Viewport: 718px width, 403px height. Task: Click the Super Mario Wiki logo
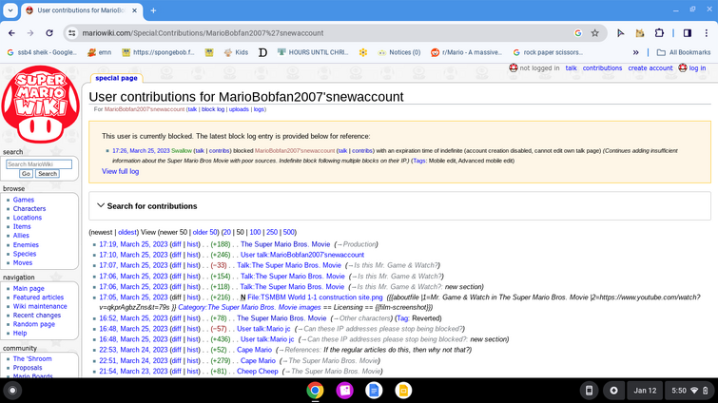coord(40,104)
